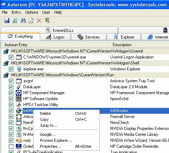Screen dimensions: 169x153
Task: Switch to the Explorer tab
Action: tap(124, 37)
